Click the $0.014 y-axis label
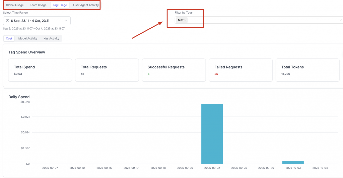 point(25,133)
